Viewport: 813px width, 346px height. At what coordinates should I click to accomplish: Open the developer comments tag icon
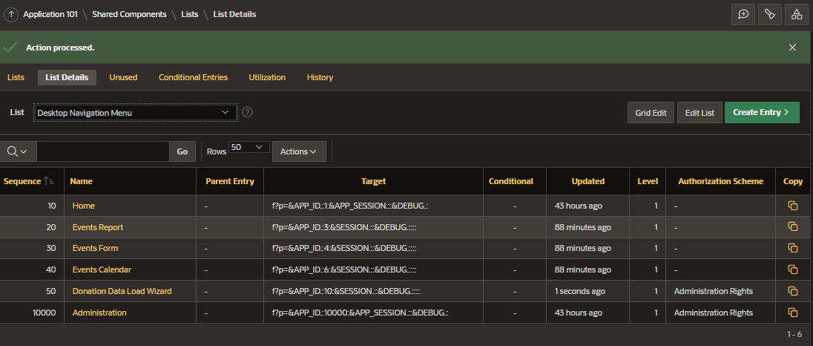click(770, 15)
